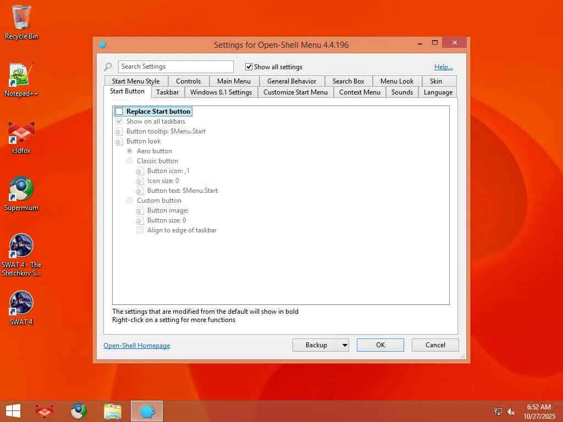
Task: Switch to the Start Menu Style tab
Action: click(136, 81)
